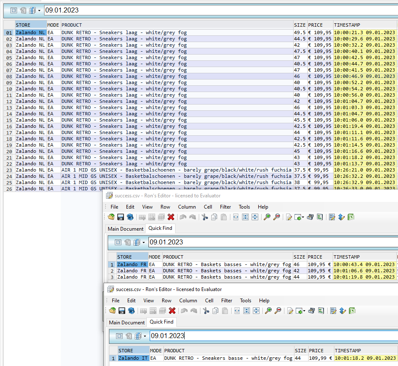Save icon in Zalando FR window toolbar

[121, 217]
